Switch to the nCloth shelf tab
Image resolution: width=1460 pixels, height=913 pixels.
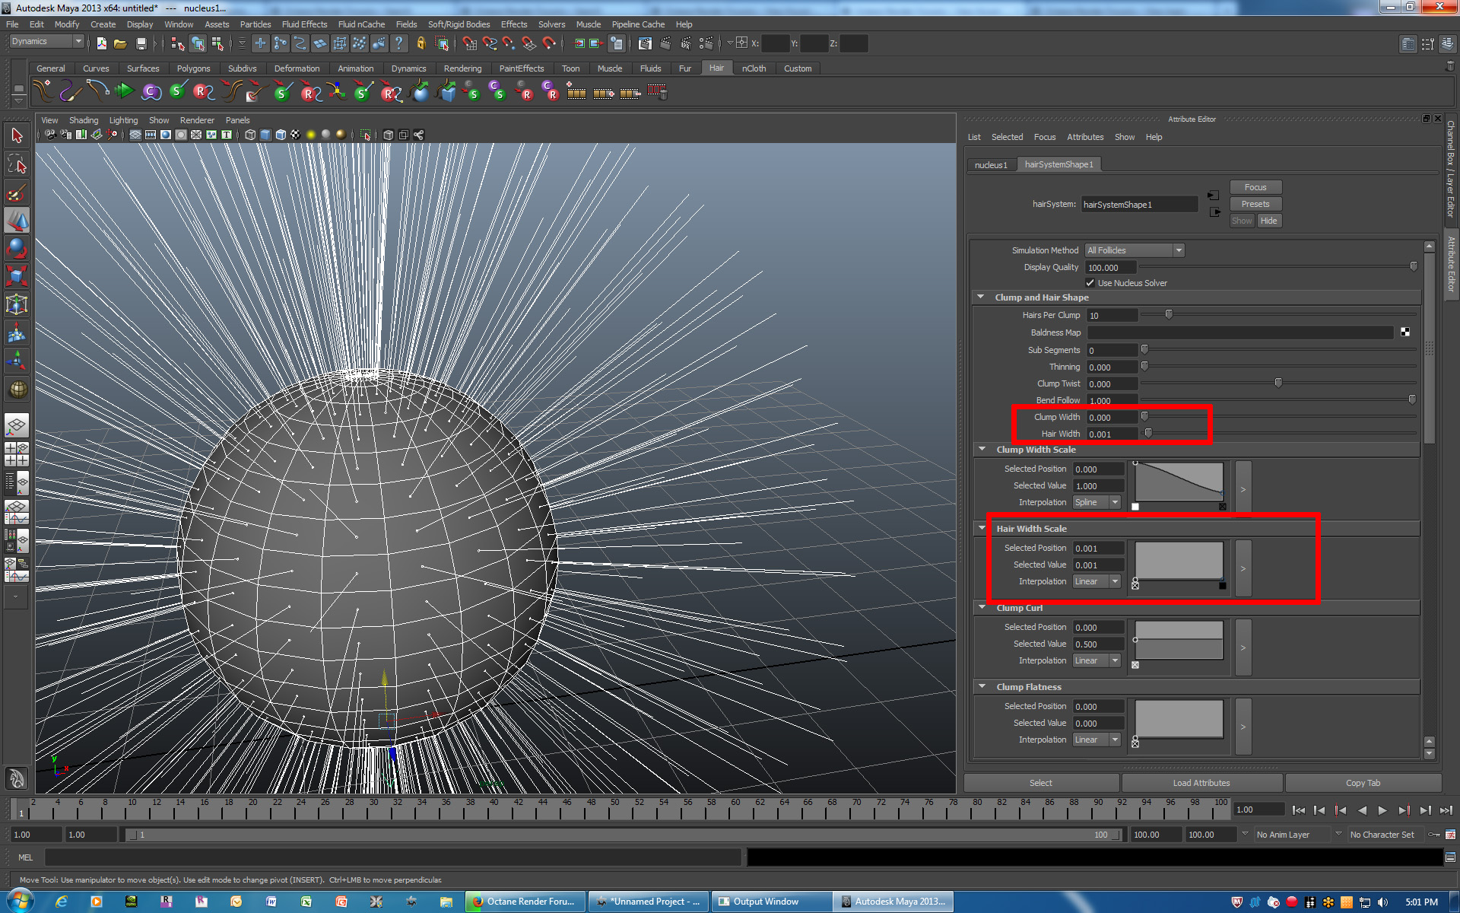pos(754,68)
